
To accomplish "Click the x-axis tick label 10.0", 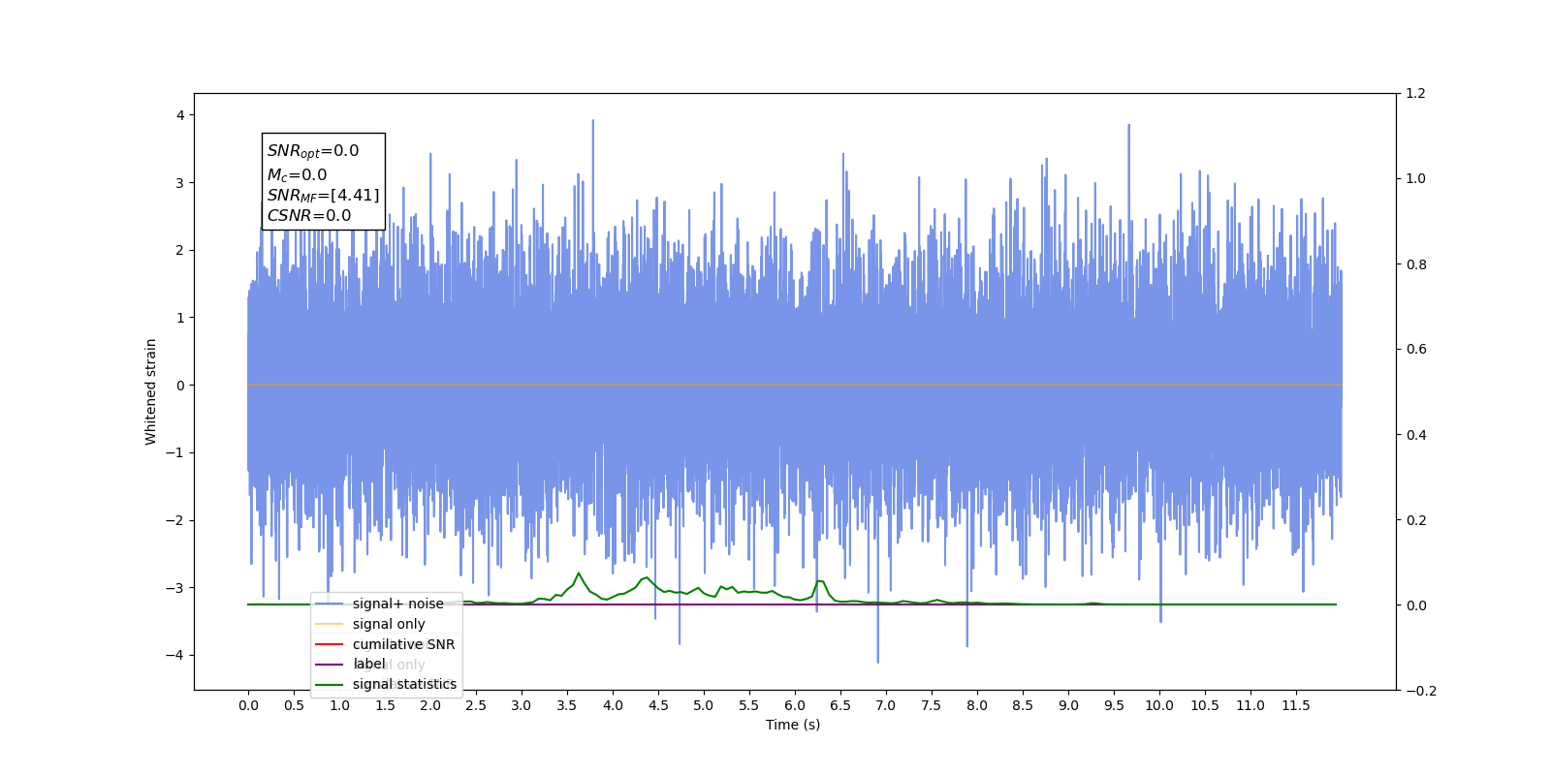I will point(1159,705).
